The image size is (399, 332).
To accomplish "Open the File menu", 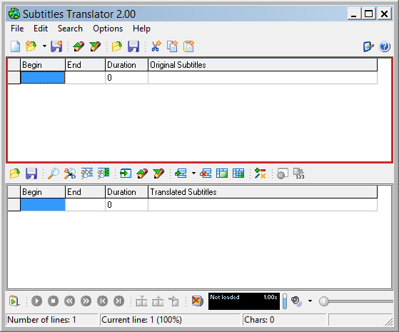I will pos(17,29).
